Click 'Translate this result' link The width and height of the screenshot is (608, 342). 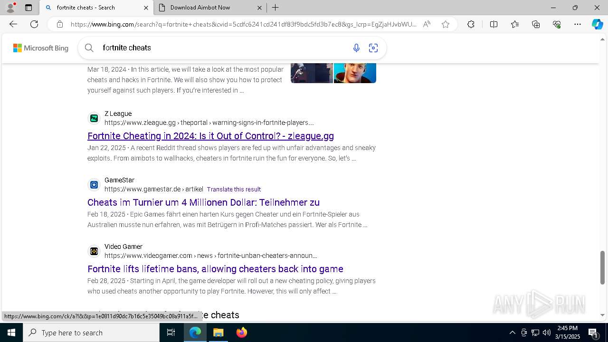click(x=234, y=189)
